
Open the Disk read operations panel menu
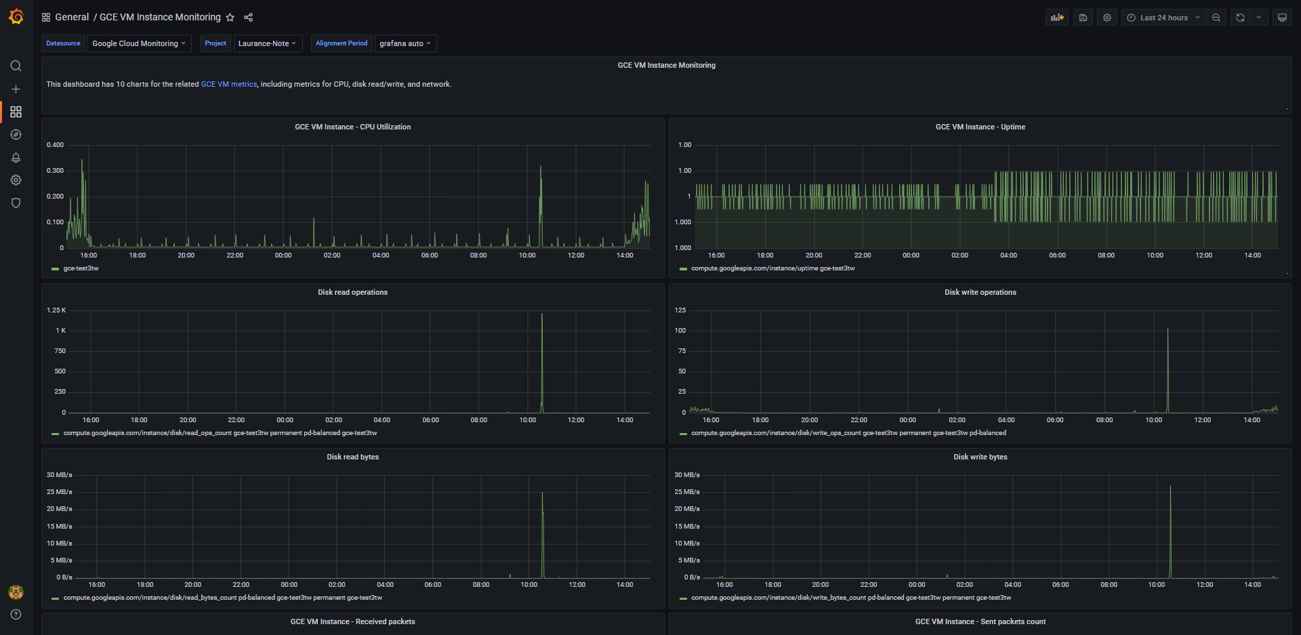coord(352,292)
